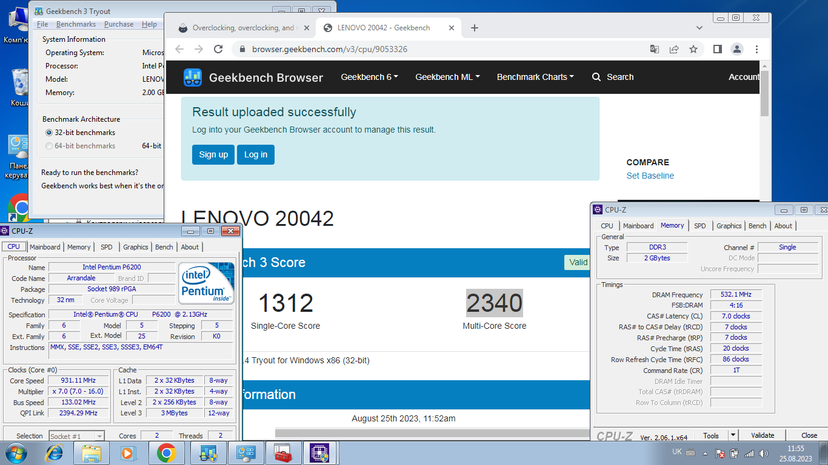This screenshot has height=465, width=828.
Task: Click the Sign up button
Action: coord(213,154)
